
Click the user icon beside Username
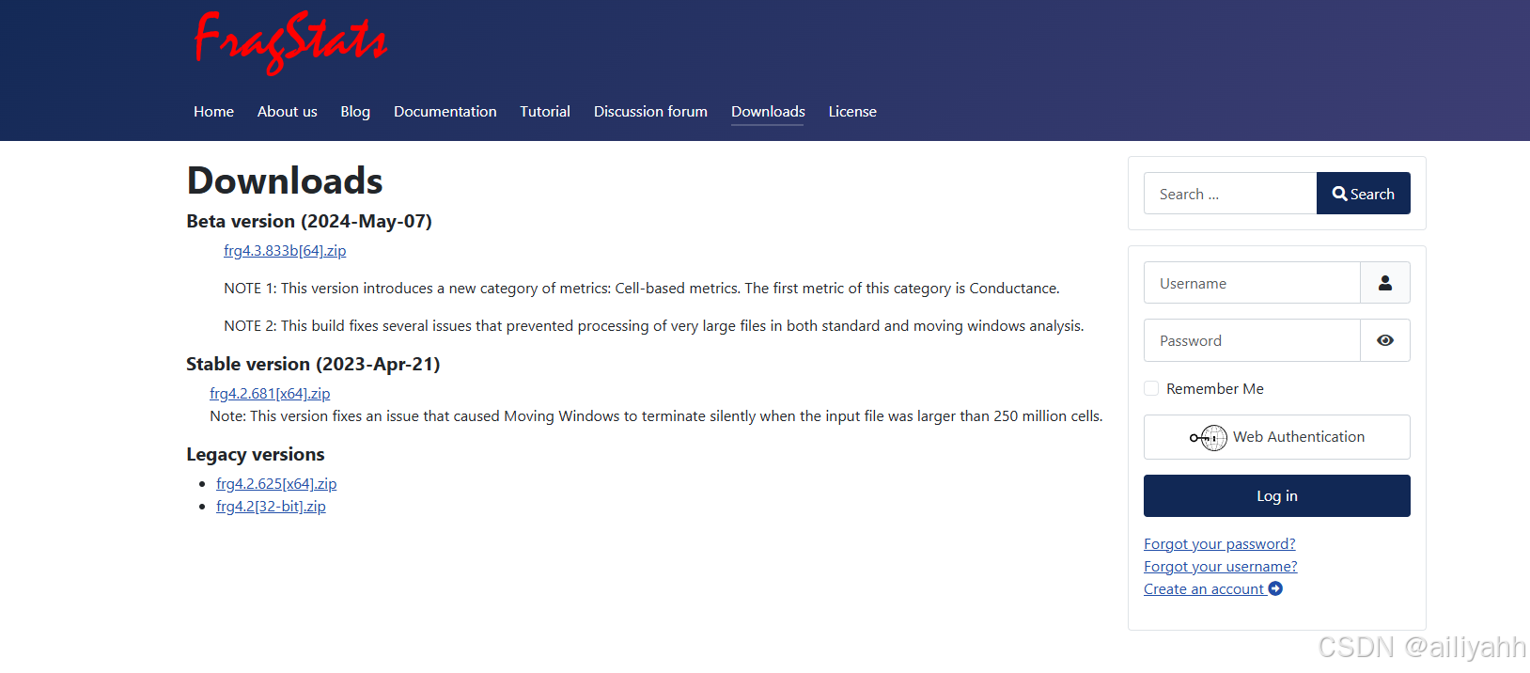pyautogui.click(x=1384, y=283)
